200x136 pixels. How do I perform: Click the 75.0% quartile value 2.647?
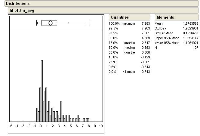pos(146,43)
